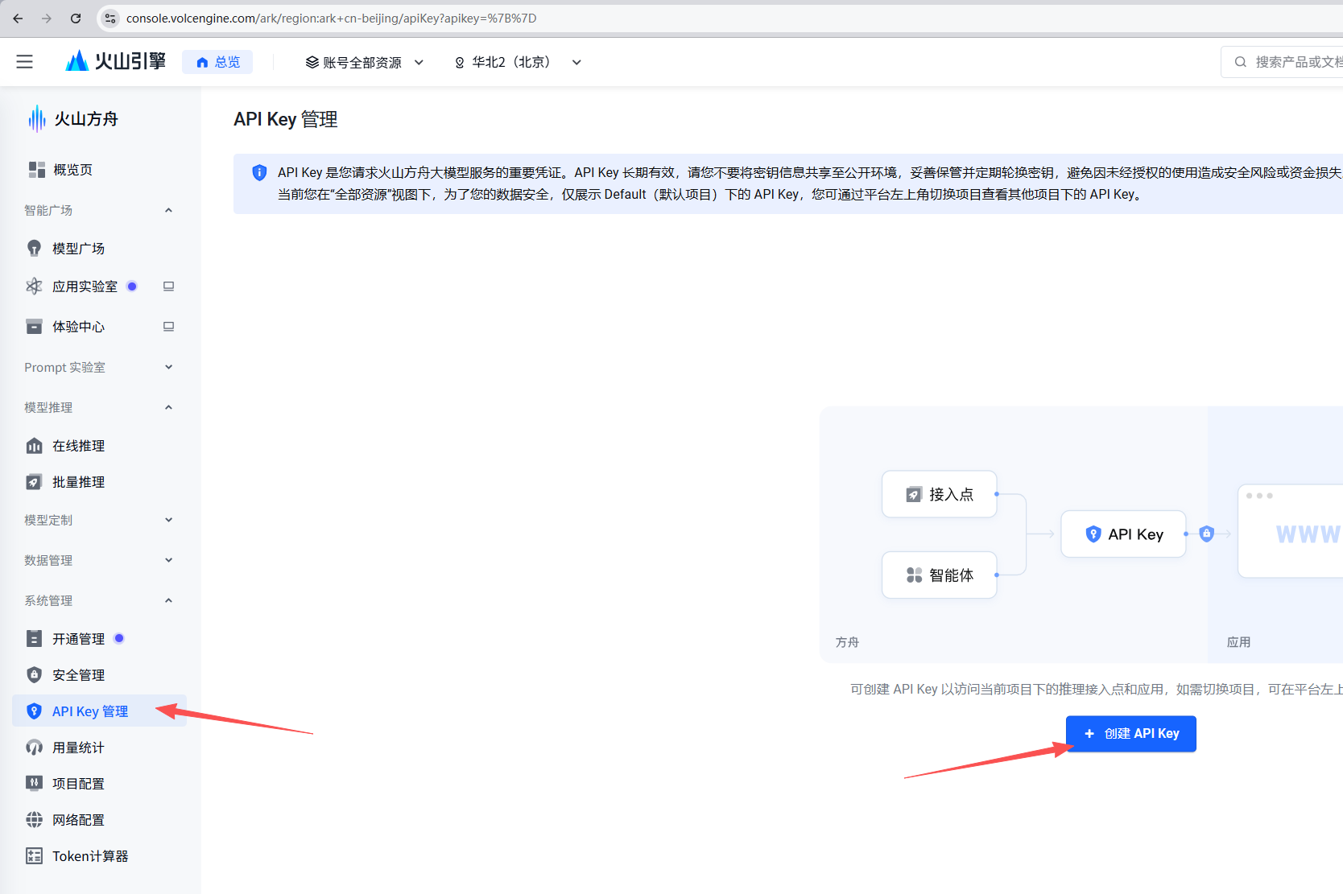Click the 项目配置 sliders icon

pos(34,783)
